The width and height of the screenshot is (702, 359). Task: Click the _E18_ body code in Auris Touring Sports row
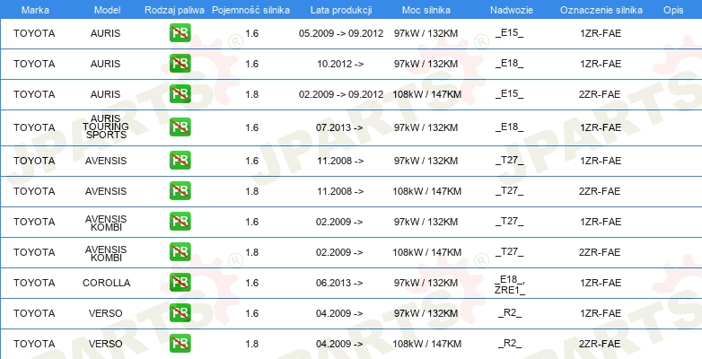pos(510,127)
